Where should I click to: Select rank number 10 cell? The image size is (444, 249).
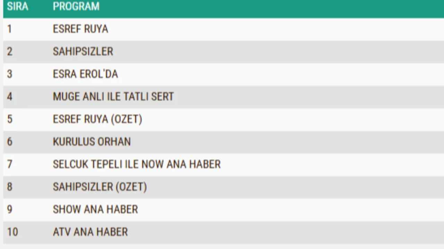(12, 232)
